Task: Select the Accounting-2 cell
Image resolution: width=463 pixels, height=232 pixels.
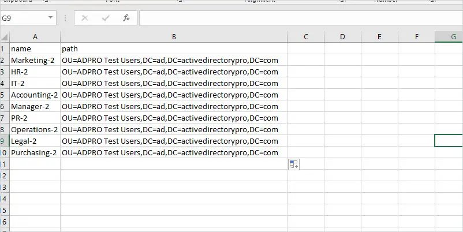Action: [35, 95]
